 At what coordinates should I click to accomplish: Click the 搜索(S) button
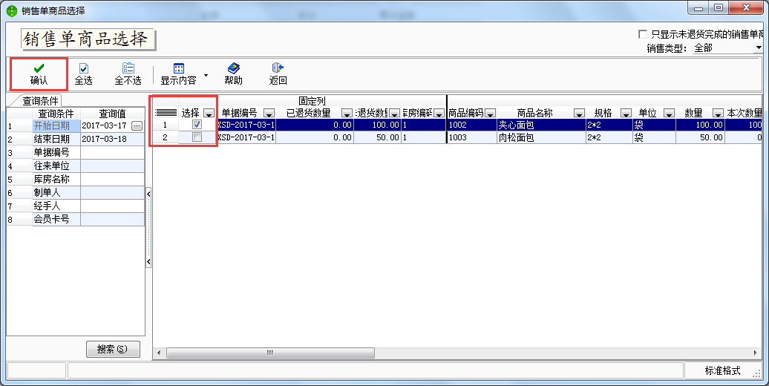point(113,349)
